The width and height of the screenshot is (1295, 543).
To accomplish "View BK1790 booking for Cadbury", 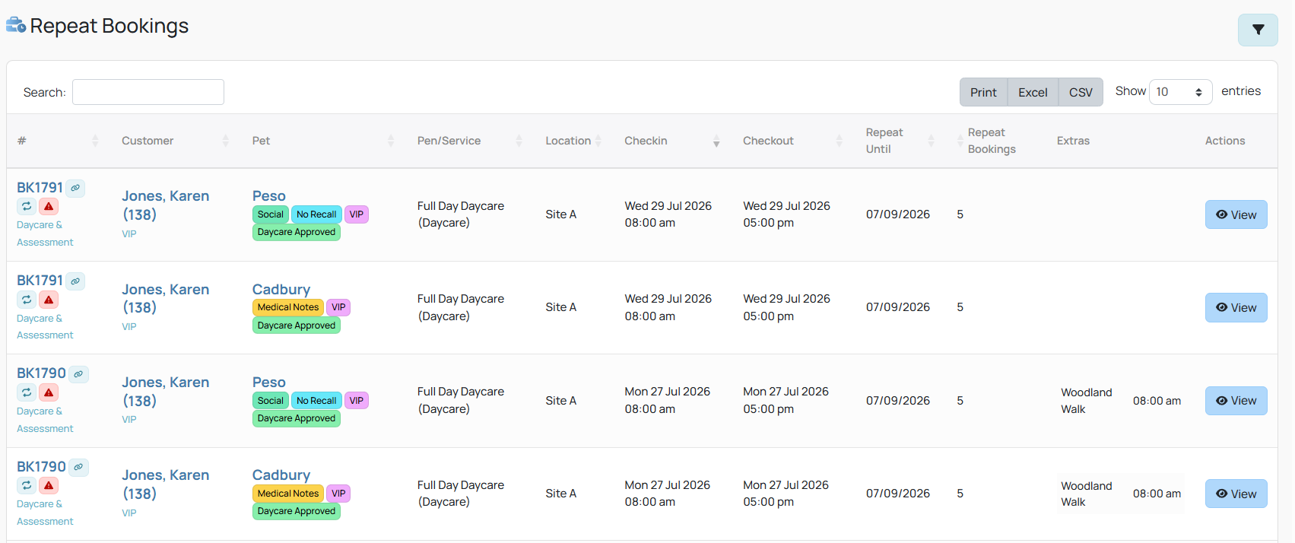I will pyautogui.click(x=1236, y=494).
